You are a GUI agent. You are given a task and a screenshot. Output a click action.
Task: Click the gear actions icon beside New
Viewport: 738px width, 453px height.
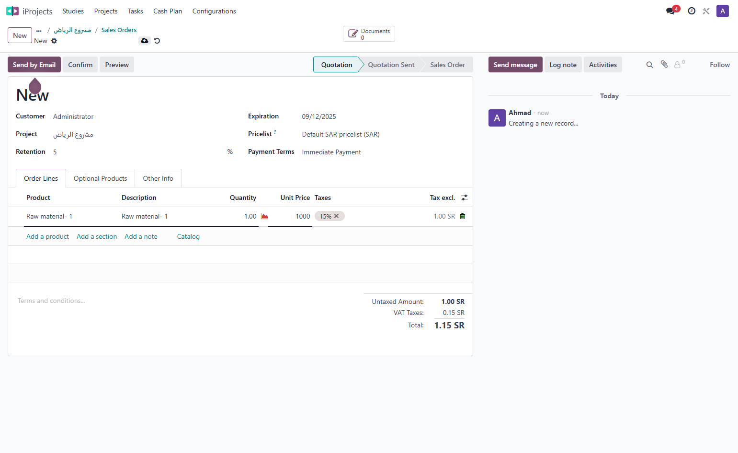coord(54,41)
